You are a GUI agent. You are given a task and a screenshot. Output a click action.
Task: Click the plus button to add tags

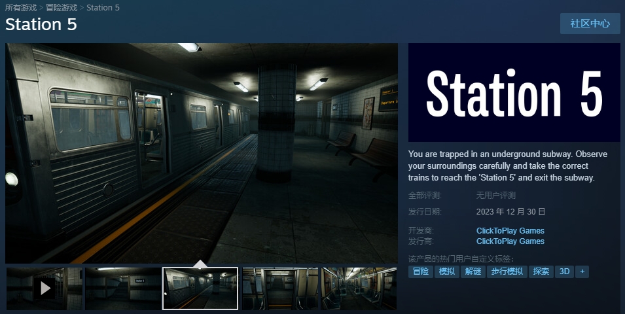pos(582,271)
